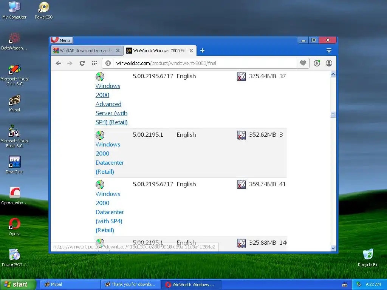387x290 pixels.
Task: Open the Windows start button
Action: [18, 285]
